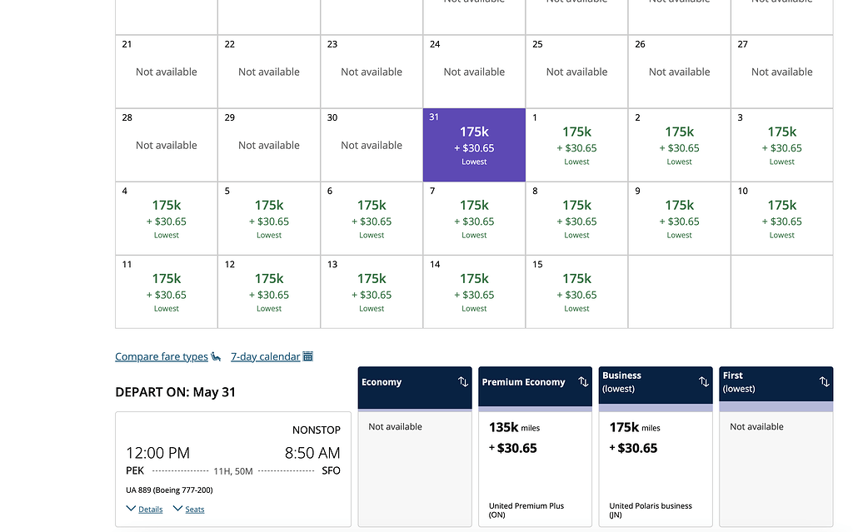The height and width of the screenshot is (532, 853).
Task: Select the highlighted date 31 fare
Action: pyautogui.click(x=474, y=145)
